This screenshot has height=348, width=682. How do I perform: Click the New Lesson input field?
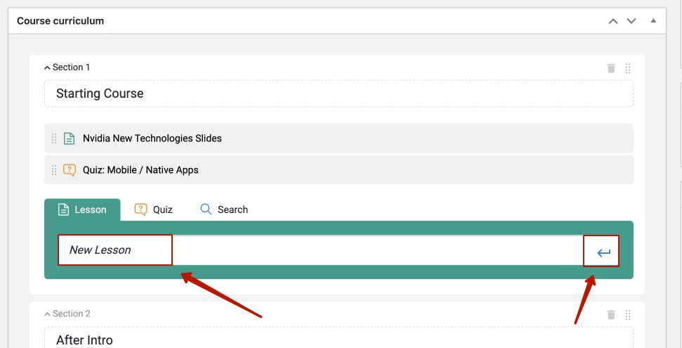pos(316,250)
